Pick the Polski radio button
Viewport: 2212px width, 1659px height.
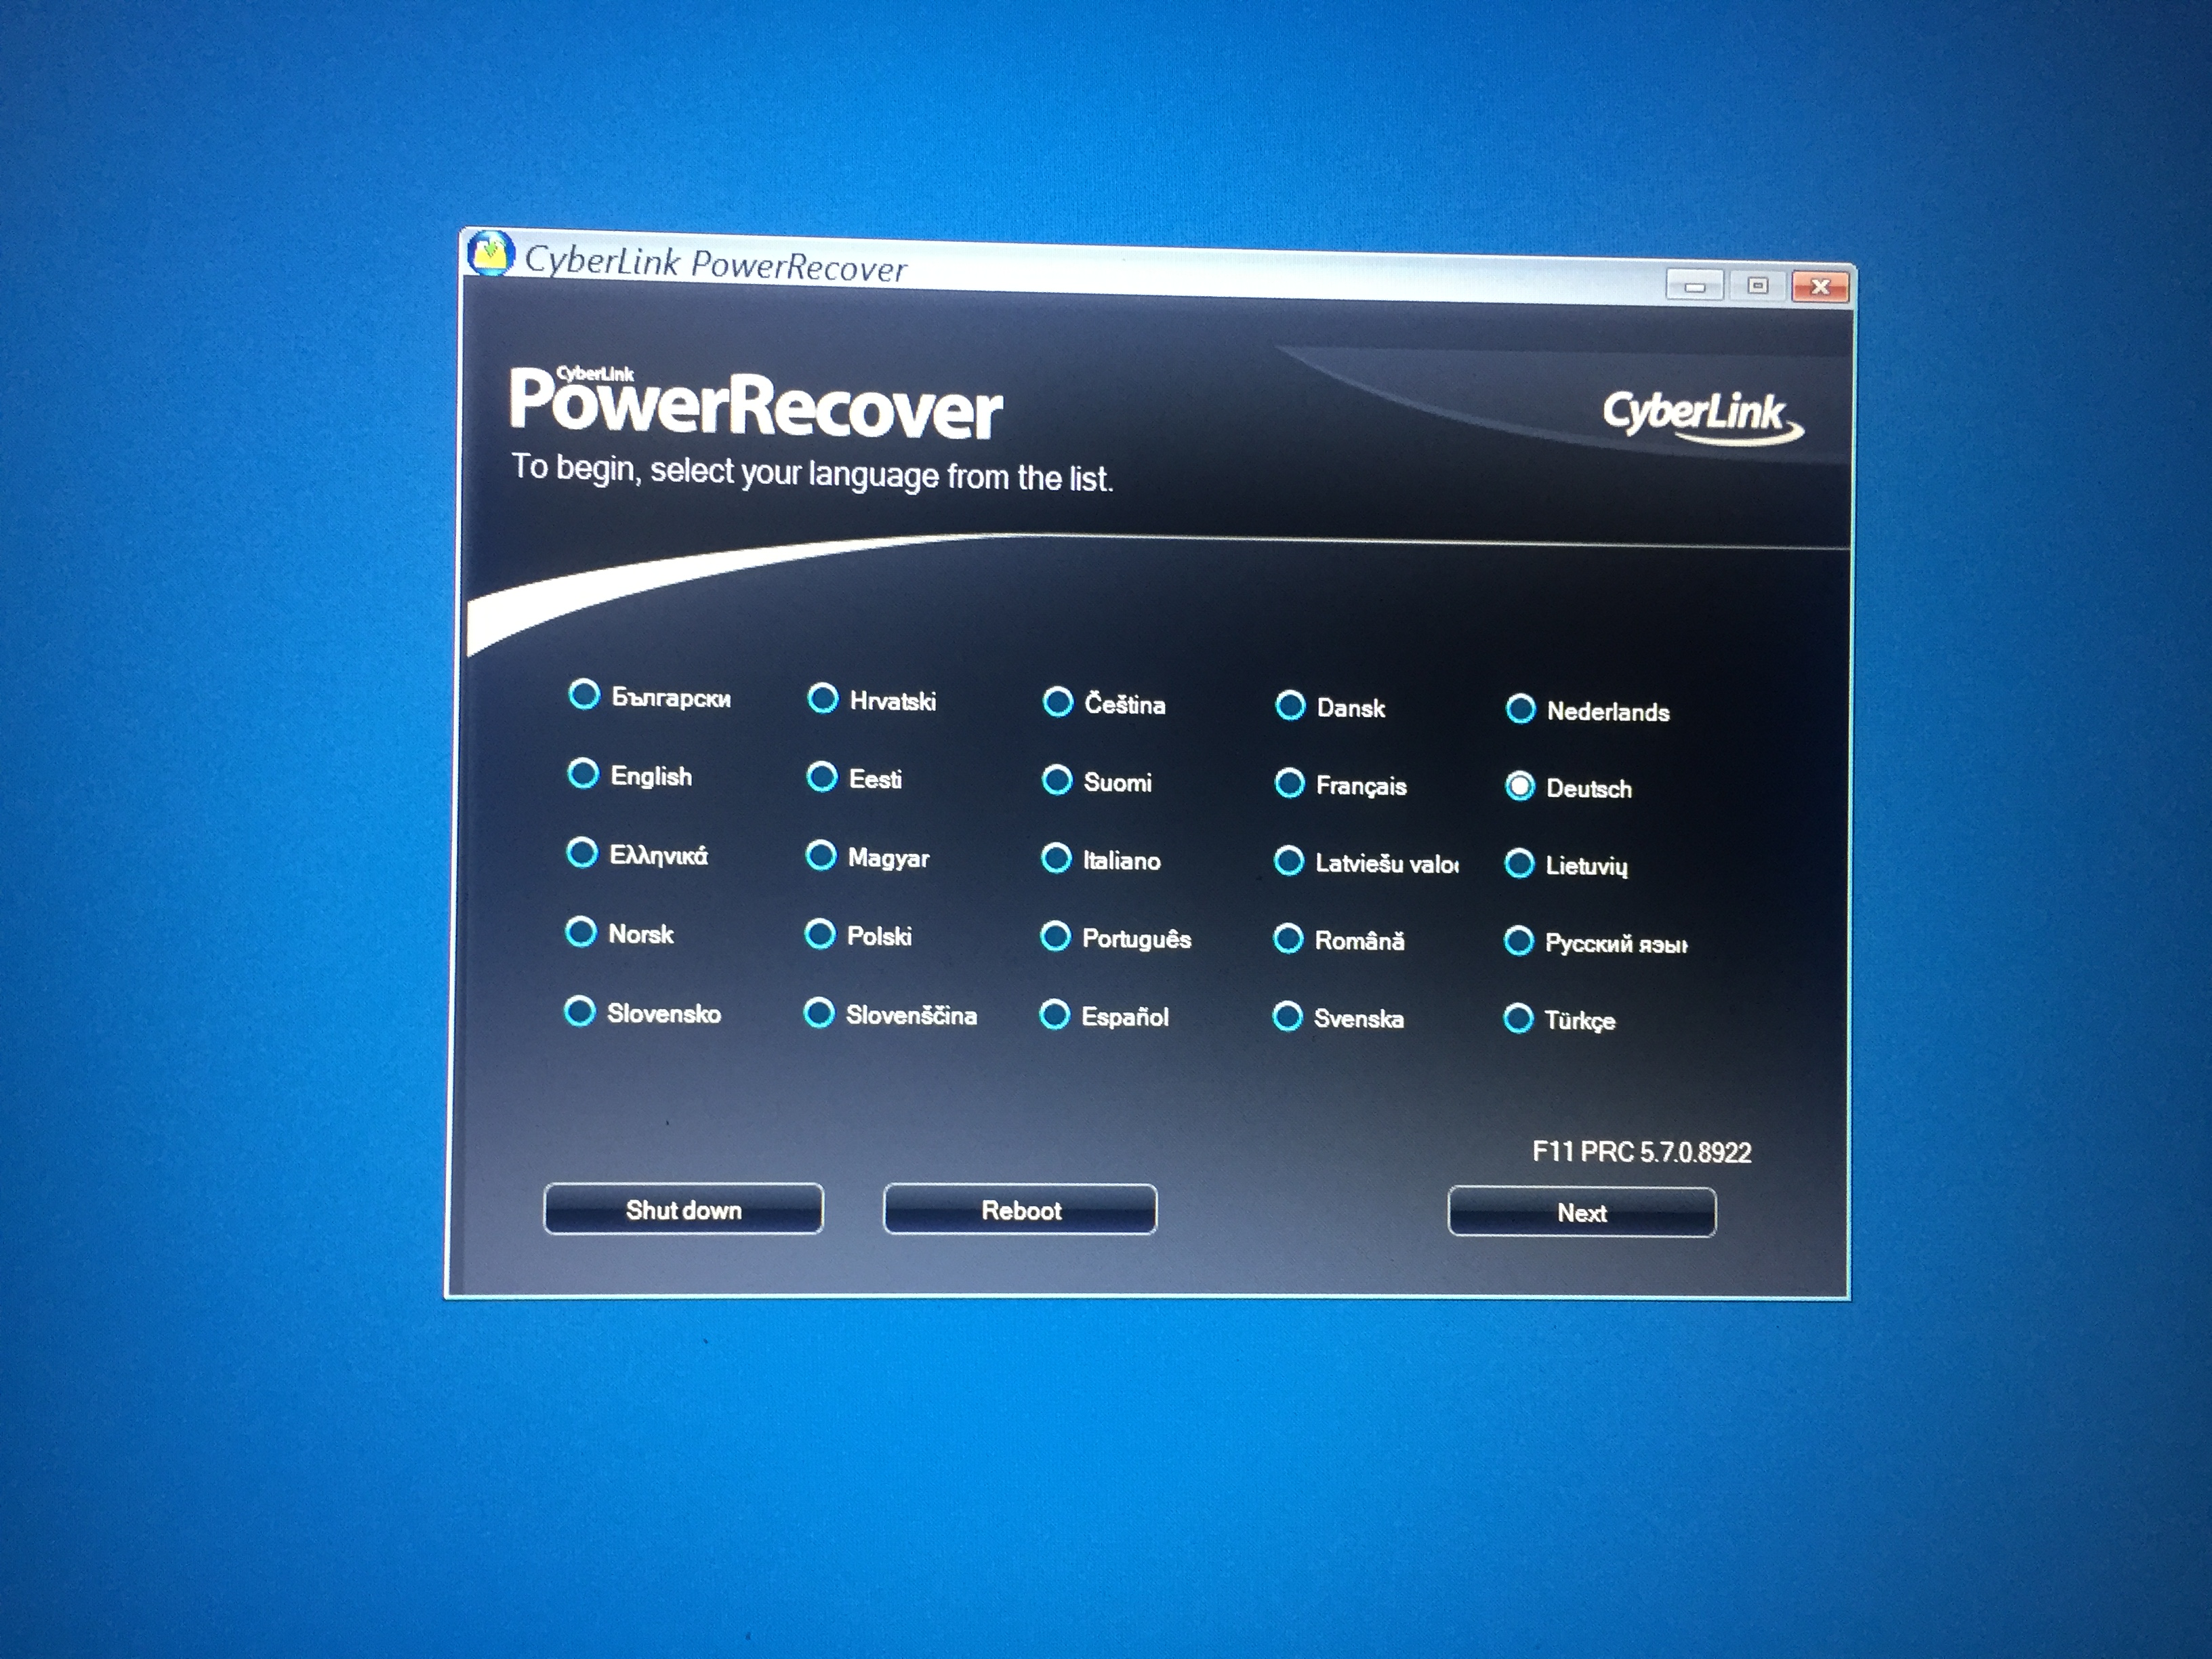820,934
